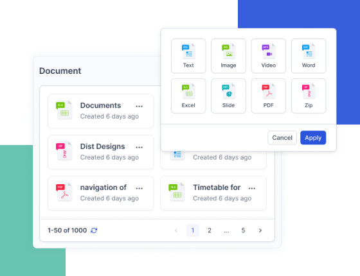Select the Zip file type tile

pyautogui.click(x=309, y=96)
